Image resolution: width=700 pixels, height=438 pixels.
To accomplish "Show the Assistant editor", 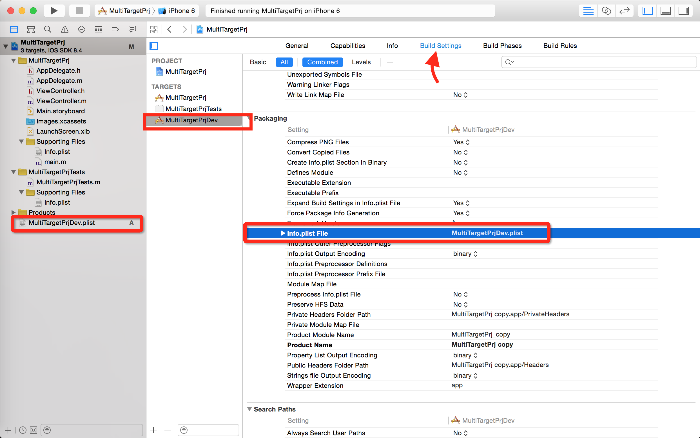I will coord(606,11).
